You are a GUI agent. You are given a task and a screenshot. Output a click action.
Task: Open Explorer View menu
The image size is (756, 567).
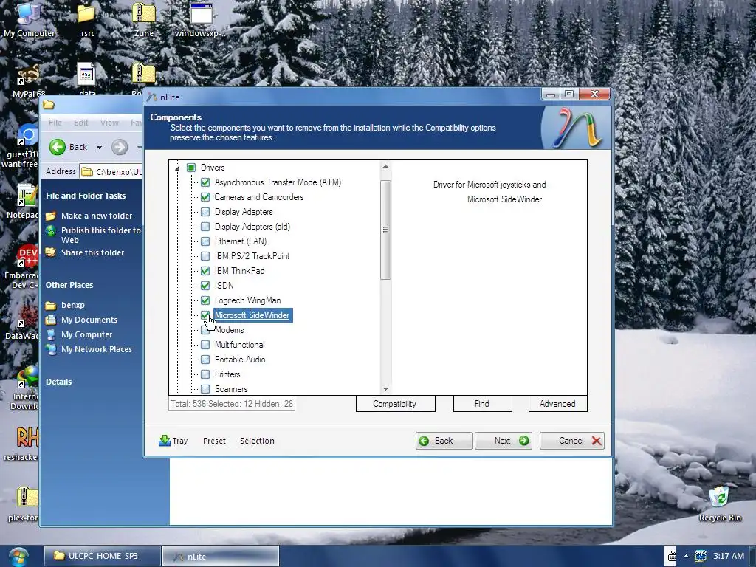pyautogui.click(x=109, y=123)
